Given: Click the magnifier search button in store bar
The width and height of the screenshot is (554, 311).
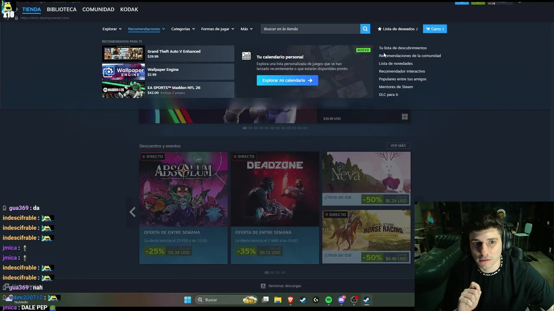Looking at the screenshot, I should click(x=365, y=29).
